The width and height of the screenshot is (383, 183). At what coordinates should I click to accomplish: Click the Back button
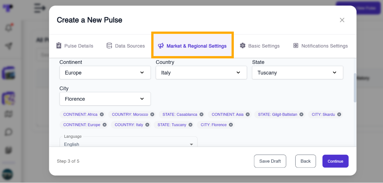click(306, 161)
